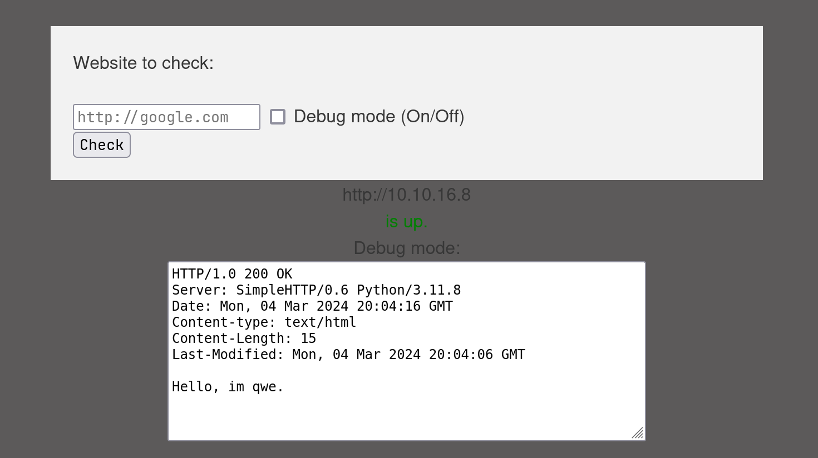This screenshot has height=458, width=818.
Task: Click the website URL input field
Action: 166,117
